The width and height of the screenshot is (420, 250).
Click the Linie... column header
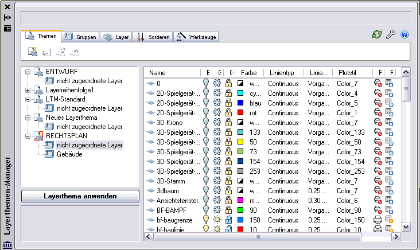[x=318, y=73]
